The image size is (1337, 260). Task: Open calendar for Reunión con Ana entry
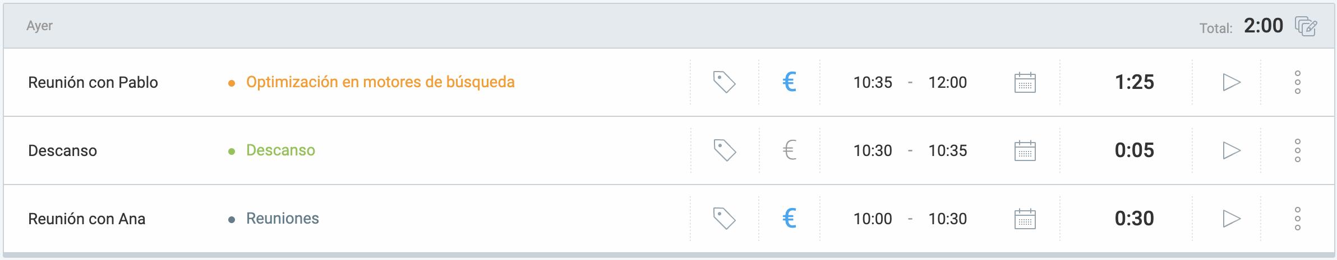(1025, 219)
